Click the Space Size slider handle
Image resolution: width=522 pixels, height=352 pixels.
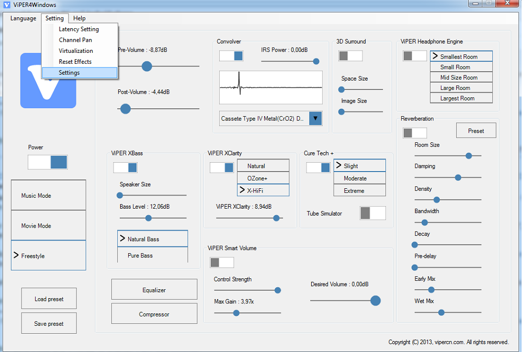pyautogui.click(x=341, y=89)
